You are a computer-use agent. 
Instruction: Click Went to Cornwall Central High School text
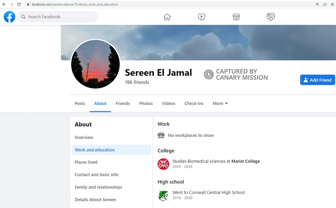(208, 192)
